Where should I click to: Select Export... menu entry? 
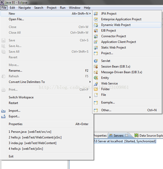(x=47, y=116)
